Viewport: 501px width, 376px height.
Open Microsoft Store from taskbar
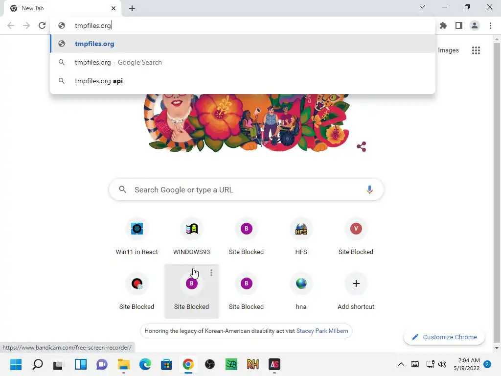pyautogui.click(x=166, y=364)
